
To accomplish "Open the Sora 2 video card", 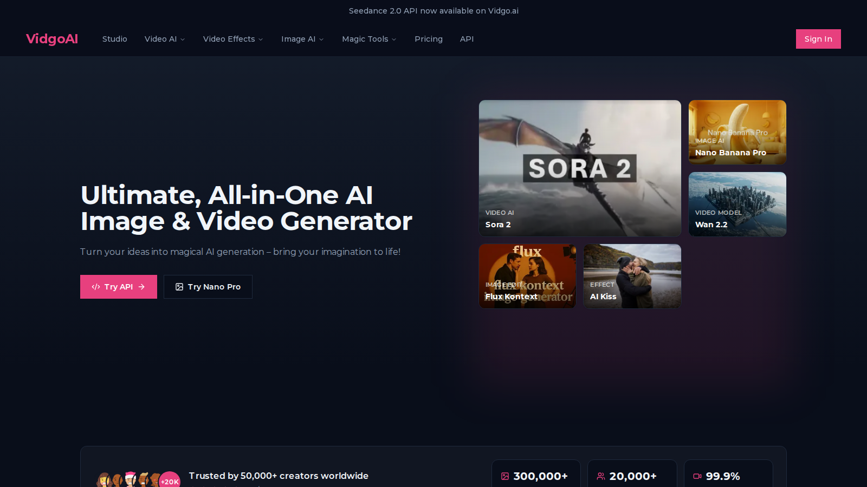I will 580,168.
